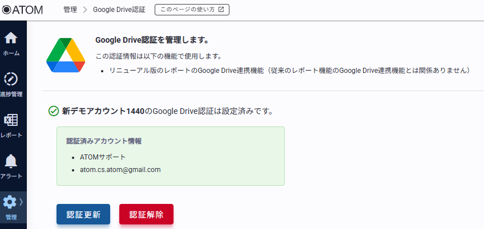Expand the chevron beside 管理 gear

pos(21,201)
